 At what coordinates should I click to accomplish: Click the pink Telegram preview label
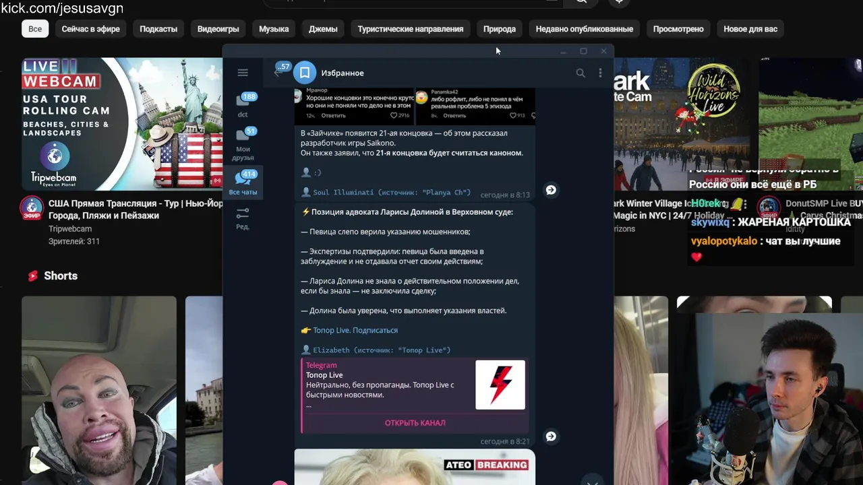(321, 365)
